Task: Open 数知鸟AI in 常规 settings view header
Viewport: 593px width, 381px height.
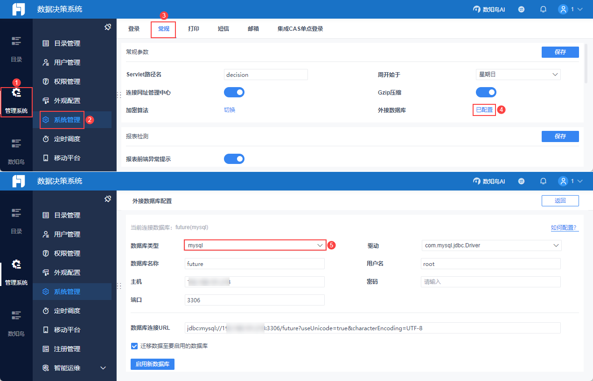Action: (489, 9)
